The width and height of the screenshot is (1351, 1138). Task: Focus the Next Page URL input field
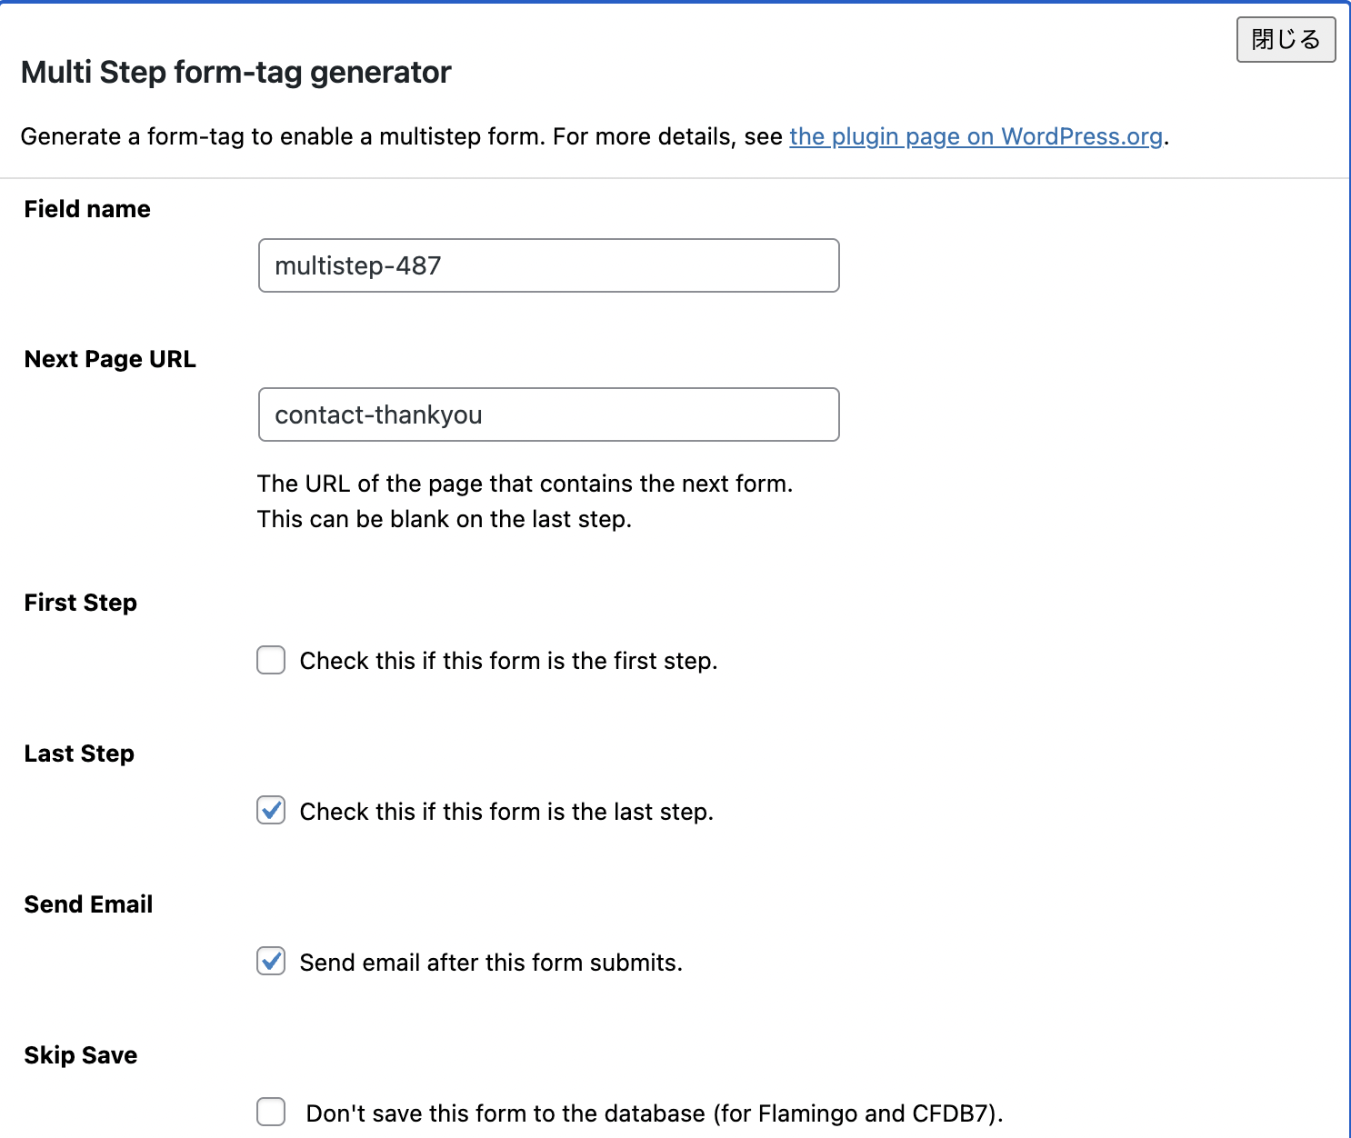(548, 414)
